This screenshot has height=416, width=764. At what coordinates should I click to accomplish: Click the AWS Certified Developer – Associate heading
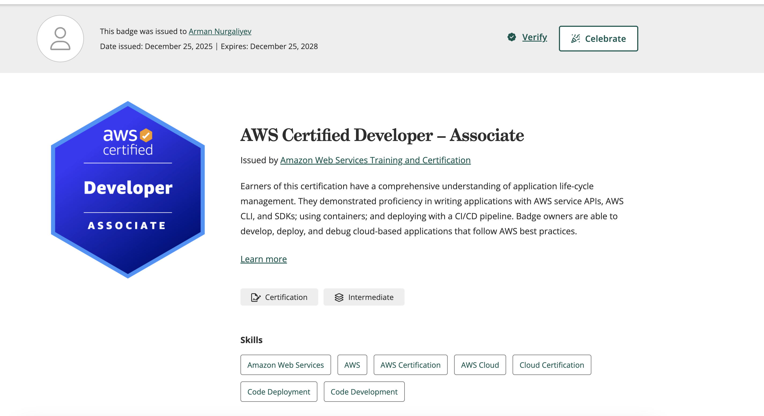[382, 135]
